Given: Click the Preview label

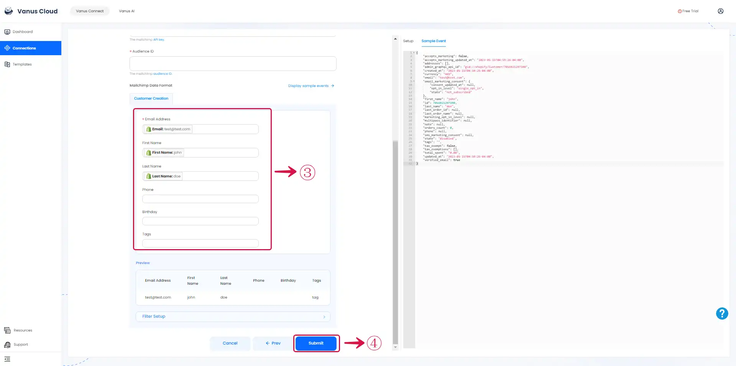Looking at the screenshot, I should [143, 263].
